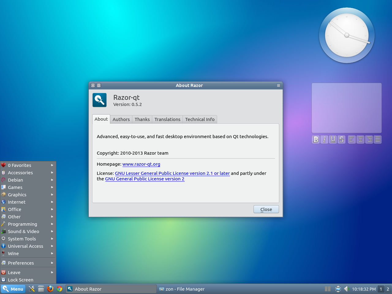Click the monitor icon in the system tray
This screenshot has height=294, width=392.
click(337, 289)
